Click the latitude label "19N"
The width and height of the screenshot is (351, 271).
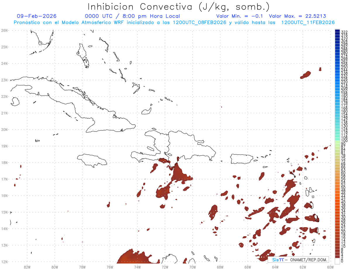pyautogui.click(x=4, y=146)
